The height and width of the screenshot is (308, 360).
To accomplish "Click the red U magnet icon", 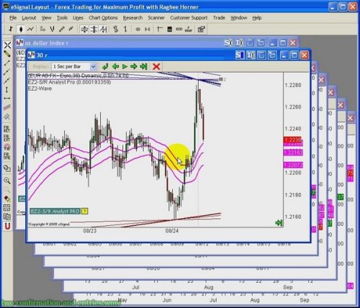I will pos(7,226).
